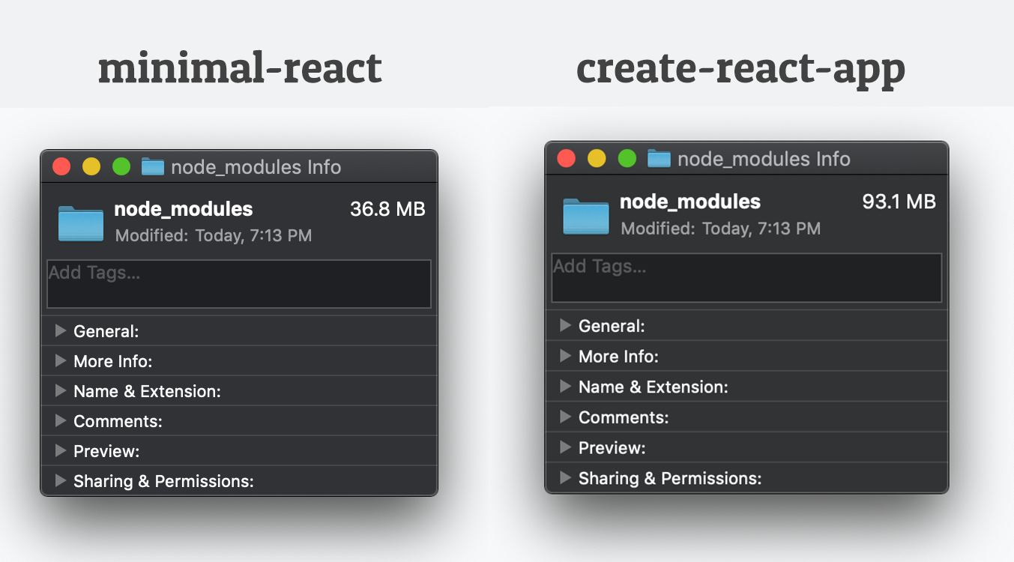Click the create-react-app heading
Image resolution: width=1014 pixels, height=562 pixels.
[740, 70]
